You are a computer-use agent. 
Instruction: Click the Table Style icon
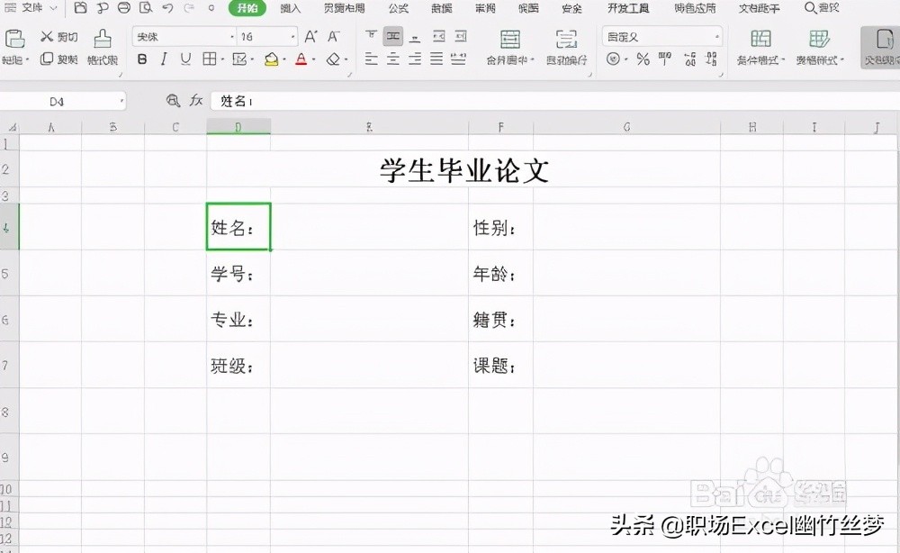(816, 45)
